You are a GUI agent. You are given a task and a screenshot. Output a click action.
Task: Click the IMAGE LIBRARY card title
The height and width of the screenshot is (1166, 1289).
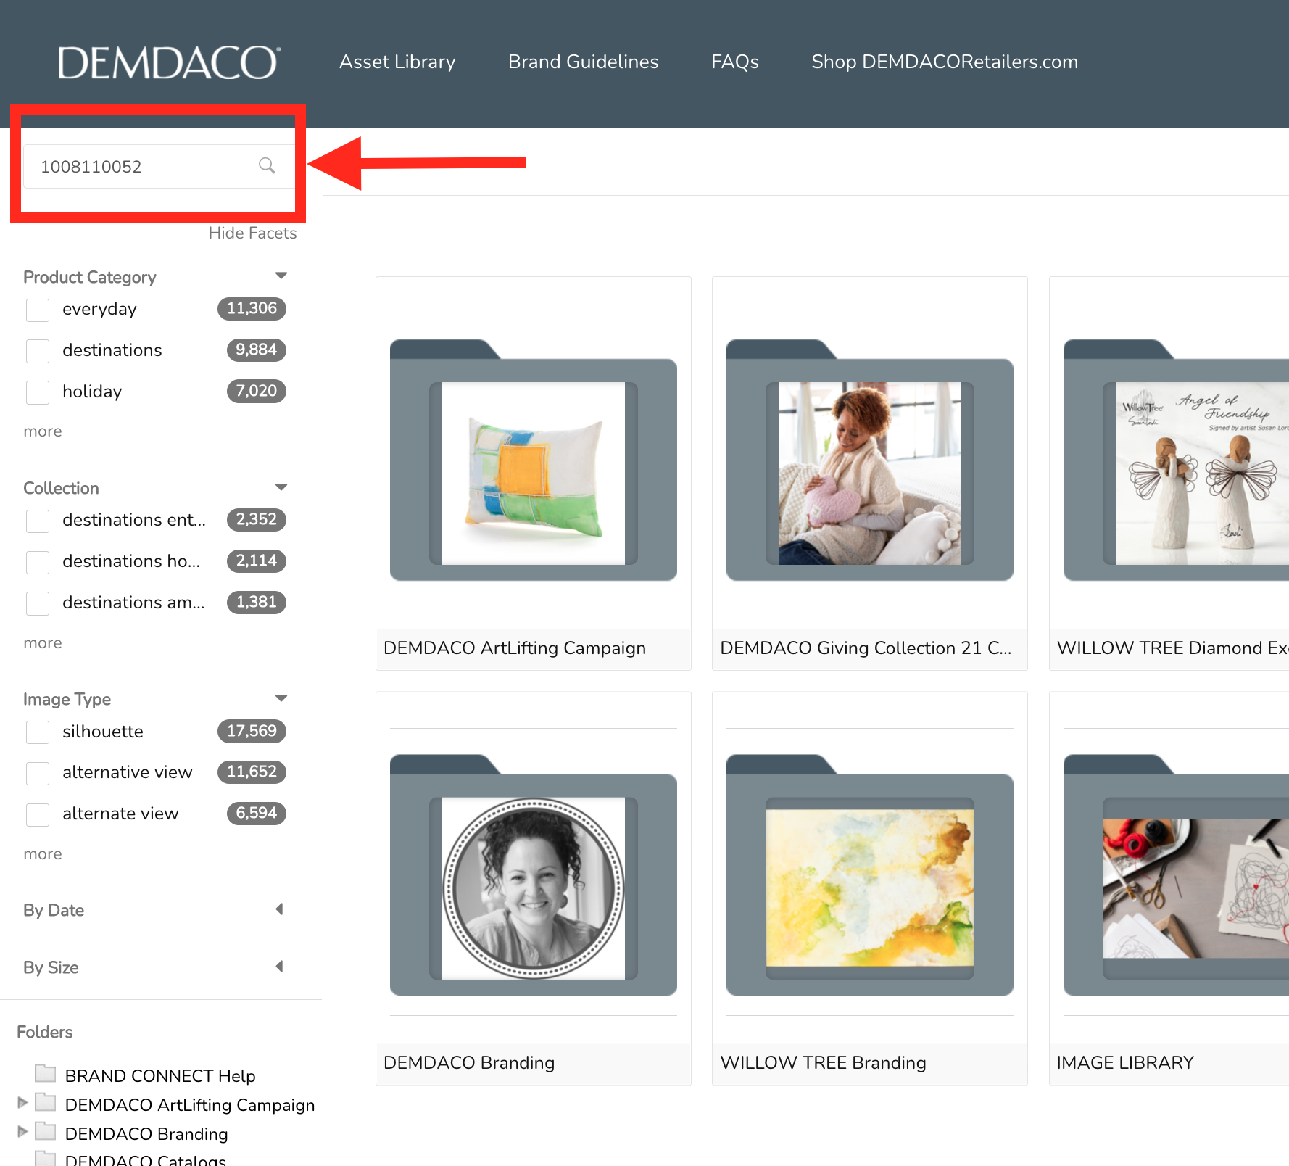click(1125, 1062)
